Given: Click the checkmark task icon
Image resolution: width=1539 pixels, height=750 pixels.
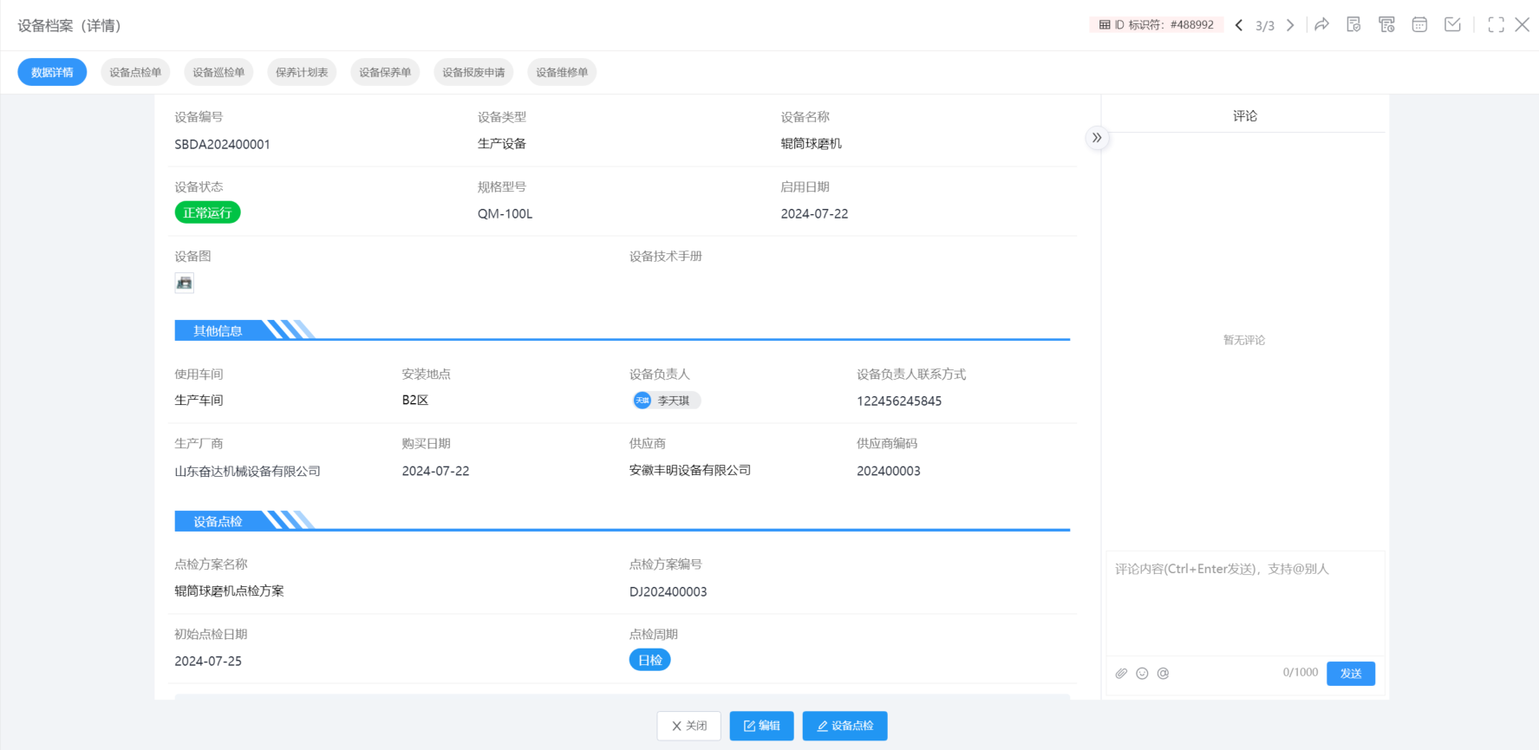Looking at the screenshot, I should pyautogui.click(x=1452, y=25).
